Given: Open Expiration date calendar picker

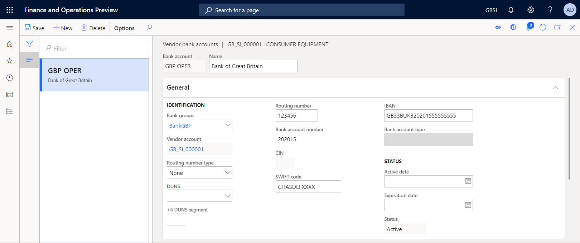Looking at the screenshot, I should [x=468, y=205].
